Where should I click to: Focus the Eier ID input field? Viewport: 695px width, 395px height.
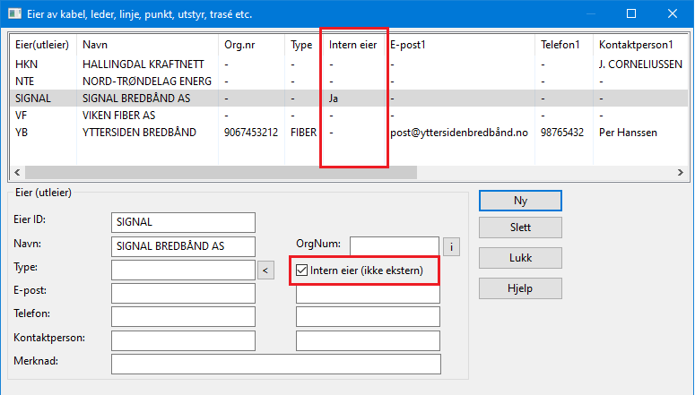(x=183, y=222)
